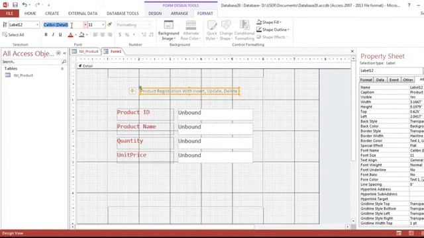Open the DATABASE TOOLS ribbon tab
The image size is (424, 238).
click(123, 13)
